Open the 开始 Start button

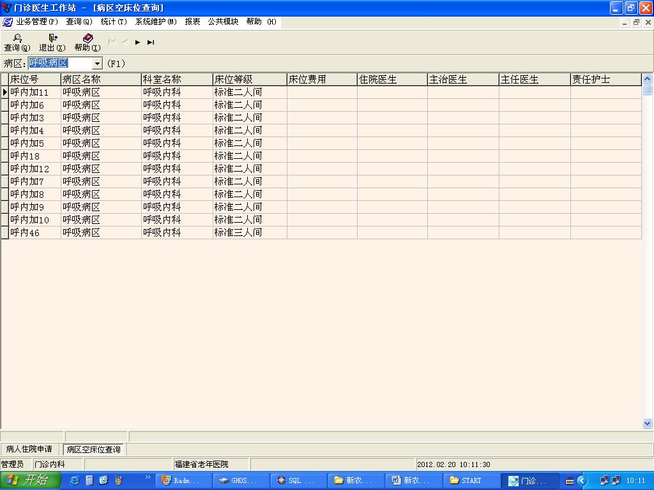(31, 480)
